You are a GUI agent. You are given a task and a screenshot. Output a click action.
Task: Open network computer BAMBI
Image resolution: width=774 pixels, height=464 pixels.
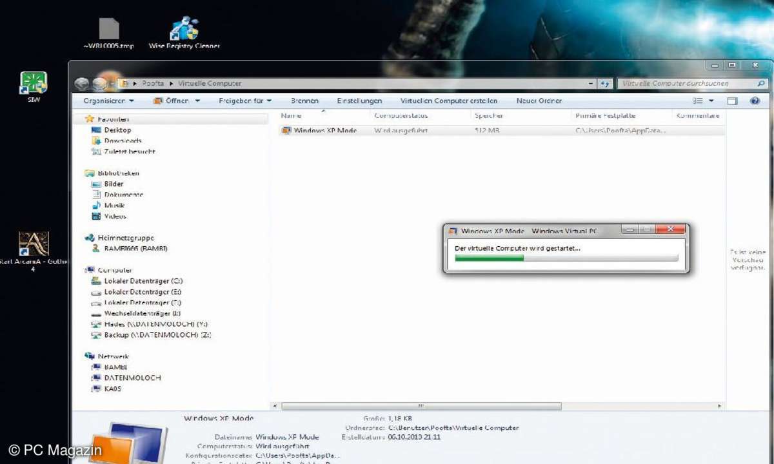click(x=110, y=367)
